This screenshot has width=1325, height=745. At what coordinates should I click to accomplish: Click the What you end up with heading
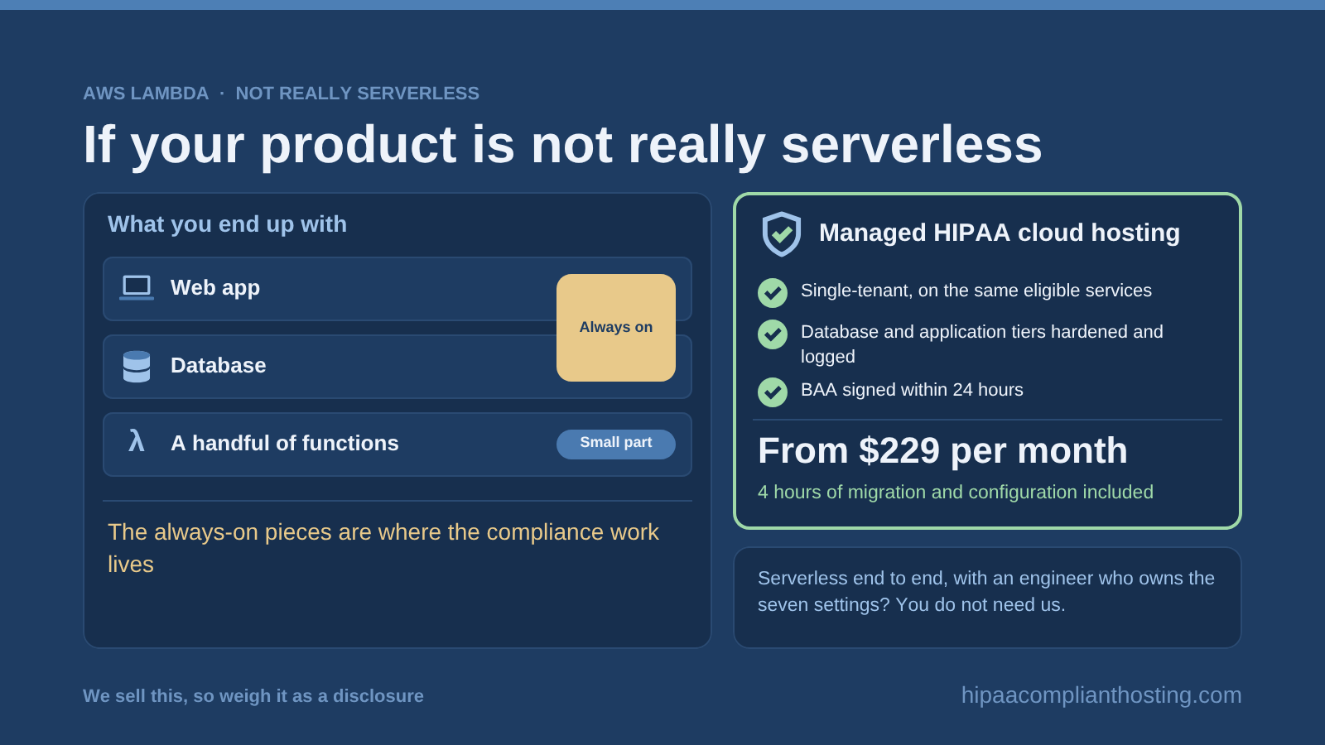(227, 224)
